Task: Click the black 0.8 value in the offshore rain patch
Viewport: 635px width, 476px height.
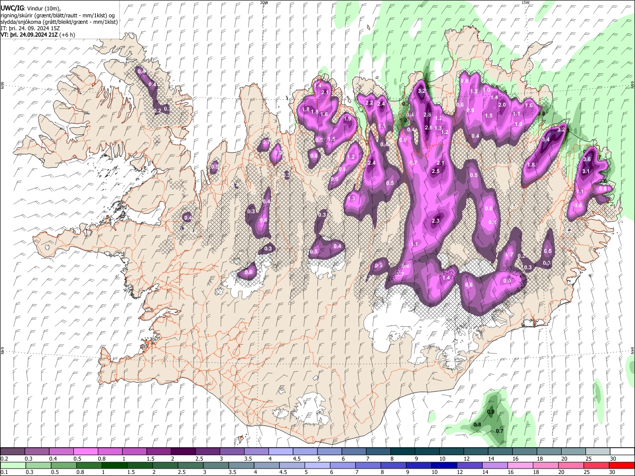Action: (x=477, y=425)
